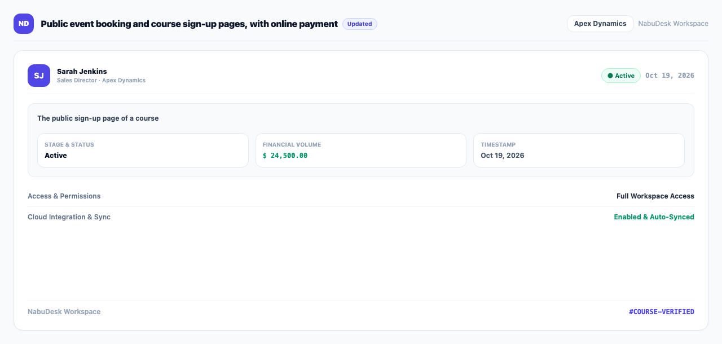Open the #COURSE-VERIFIED tag

click(x=662, y=312)
